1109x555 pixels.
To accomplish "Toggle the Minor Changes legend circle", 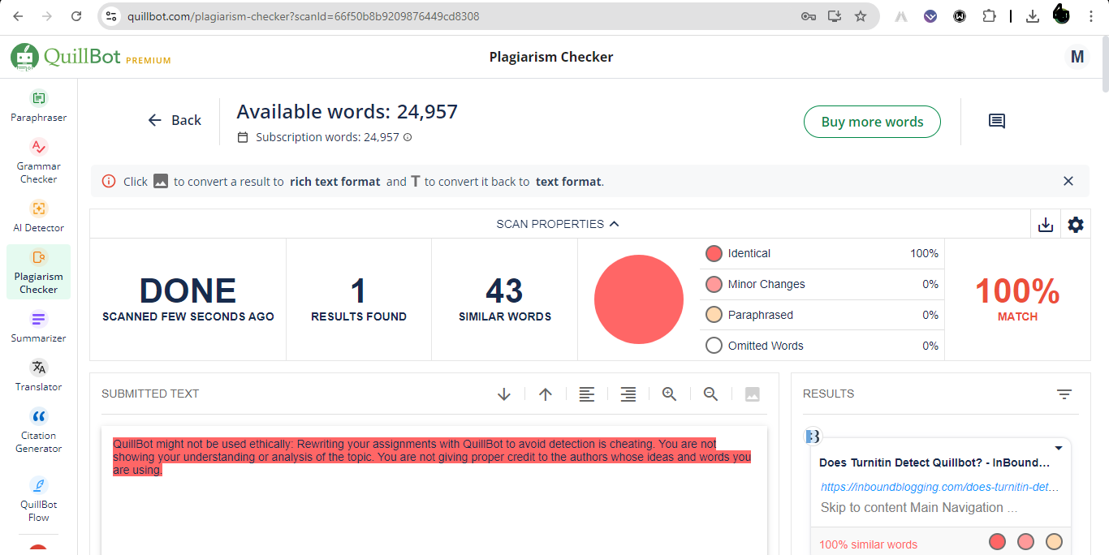I will [714, 285].
